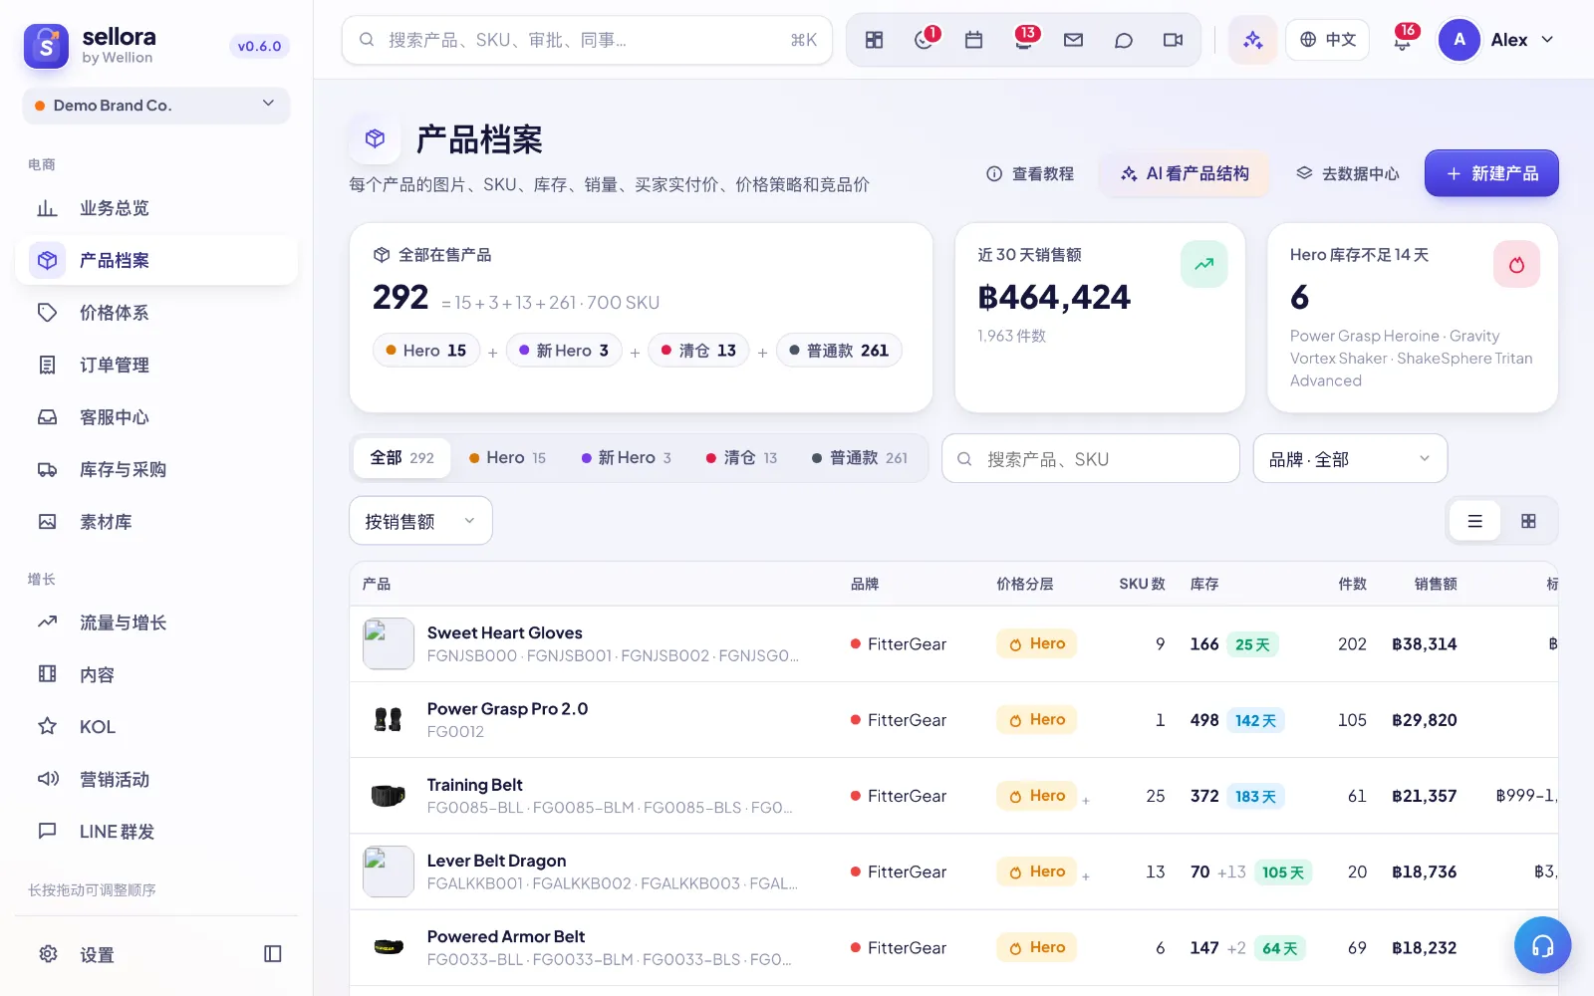Click the 30-day sales trend icon

pyautogui.click(x=1204, y=264)
